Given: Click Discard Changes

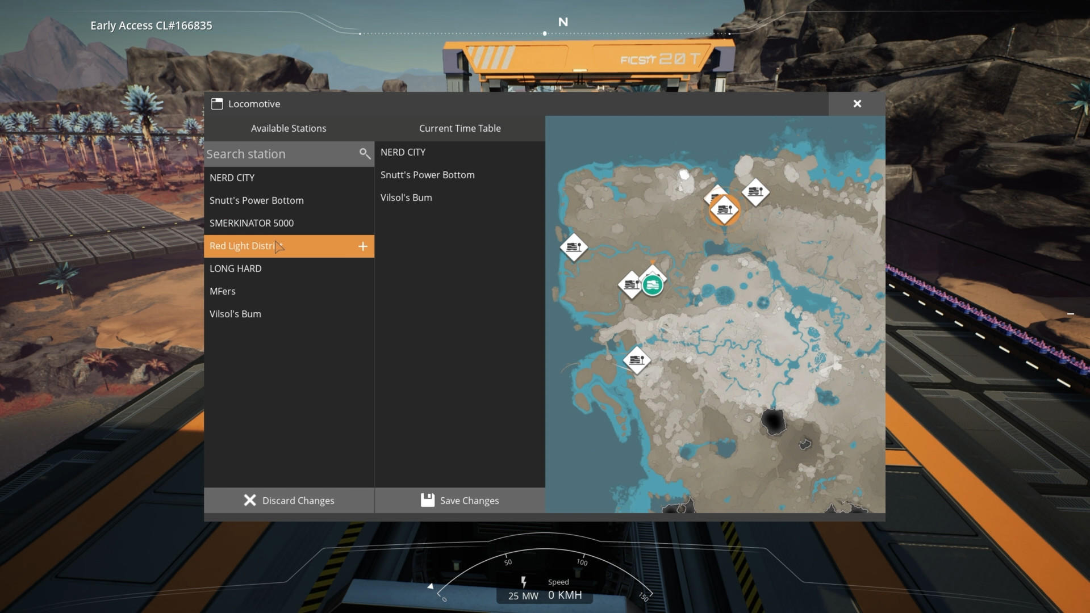Looking at the screenshot, I should (x=289, y=500).
